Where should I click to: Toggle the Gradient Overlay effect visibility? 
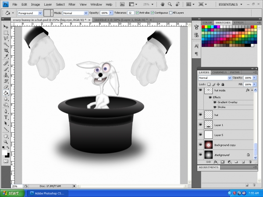pos(215,102)
